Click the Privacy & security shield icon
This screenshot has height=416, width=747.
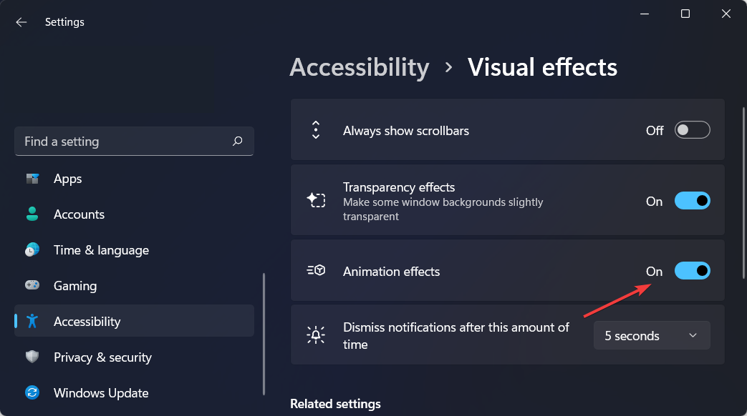coord(32,357)
